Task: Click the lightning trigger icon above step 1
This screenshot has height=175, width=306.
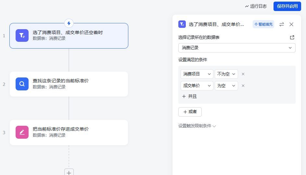Action: 69,23
